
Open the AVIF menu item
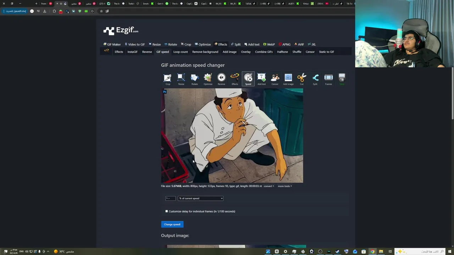[299, 44]
